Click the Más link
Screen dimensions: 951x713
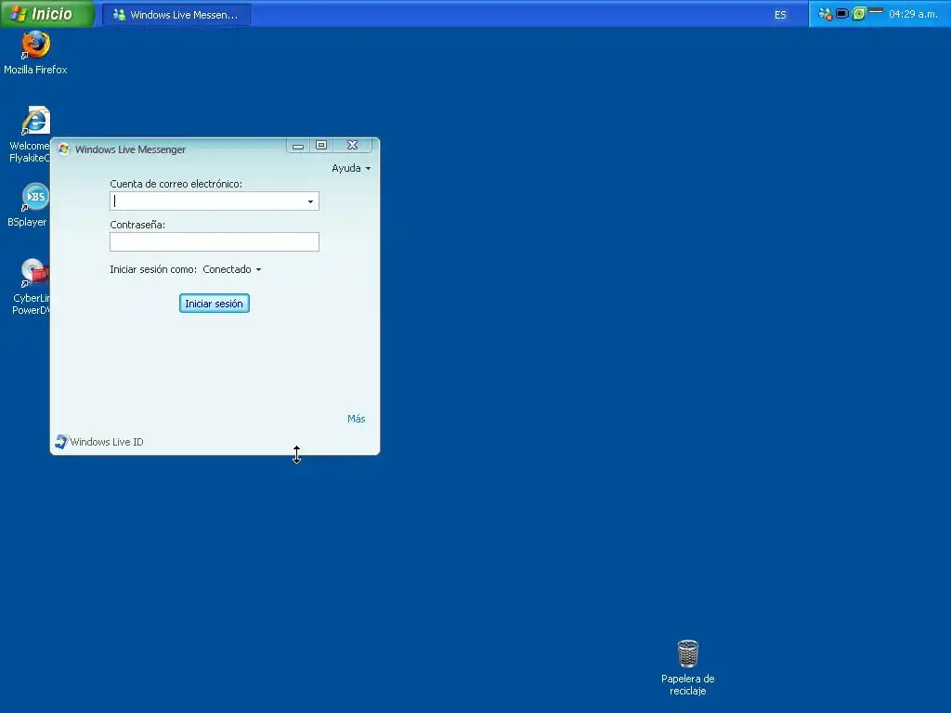click(356, 419)
